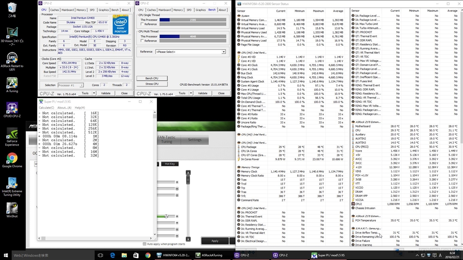463x260 pixels.
Task: Collapse S.M.A.R.T. Samsung sensor group
Action: [x=353, y=228]
